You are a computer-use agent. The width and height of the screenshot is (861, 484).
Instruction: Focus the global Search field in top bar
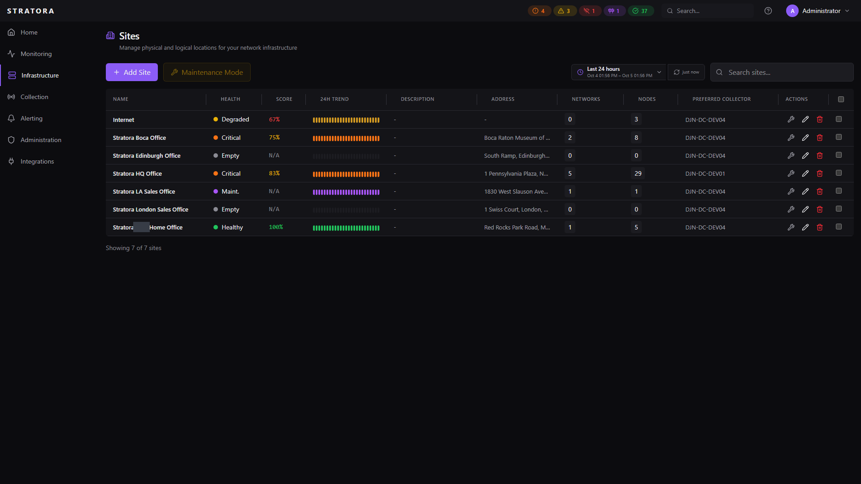pyautogui.click(x=708, y=11)
